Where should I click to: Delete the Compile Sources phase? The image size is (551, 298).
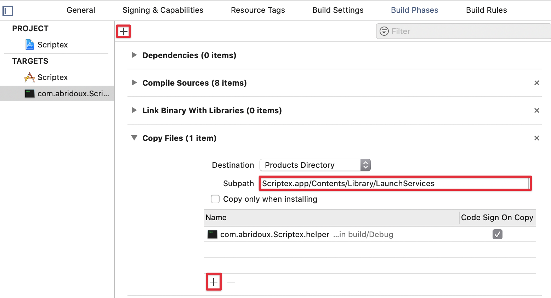tap(536, 83)
